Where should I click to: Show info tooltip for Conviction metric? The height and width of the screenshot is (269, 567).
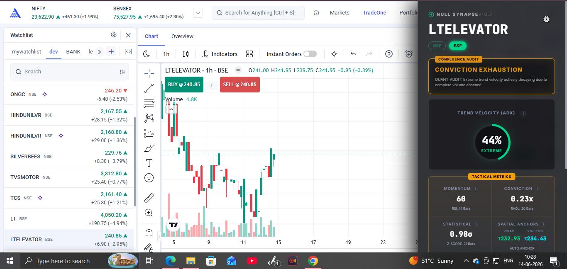(x=537, y=188)
